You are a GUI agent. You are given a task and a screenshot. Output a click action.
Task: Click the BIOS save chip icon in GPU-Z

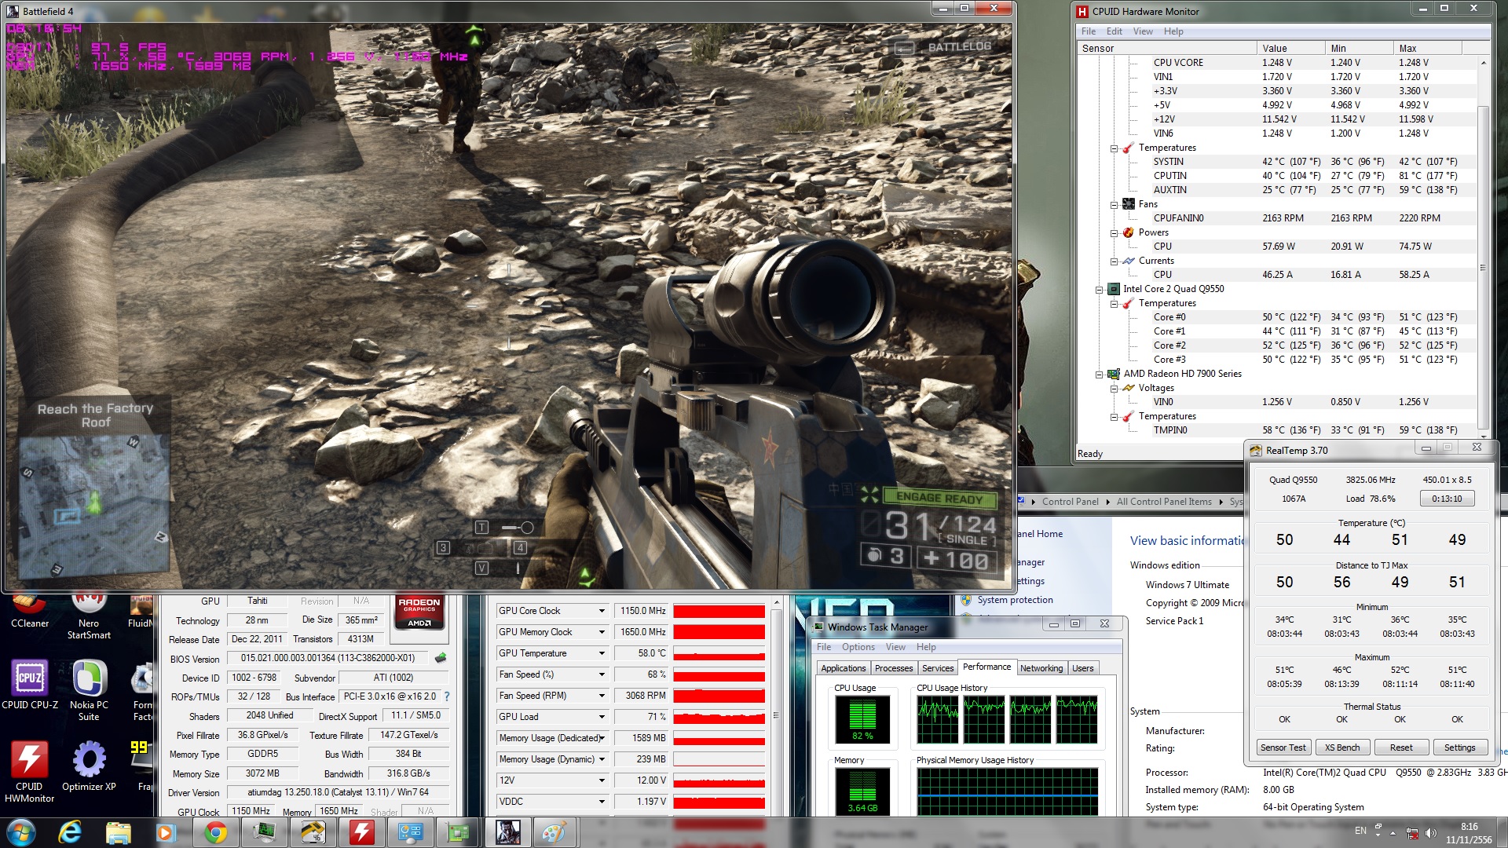pyautogui.click(x=441, y=658)
